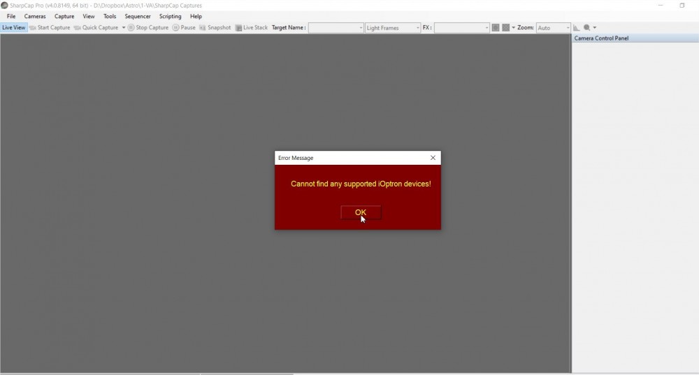Click Start Capture in the toolbar
The height and width of the screenshot is (375, 699).
click(50, 28)
